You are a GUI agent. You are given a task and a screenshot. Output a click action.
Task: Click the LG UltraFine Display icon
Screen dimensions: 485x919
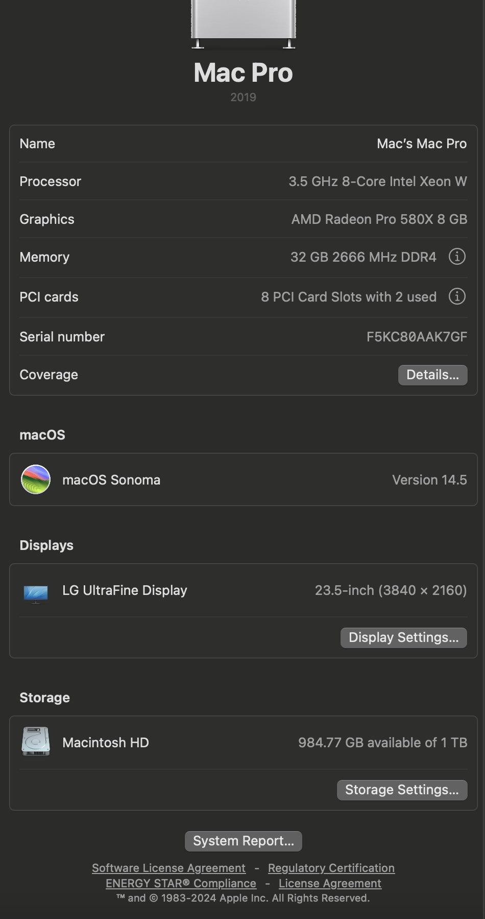[x=36, y=593]
